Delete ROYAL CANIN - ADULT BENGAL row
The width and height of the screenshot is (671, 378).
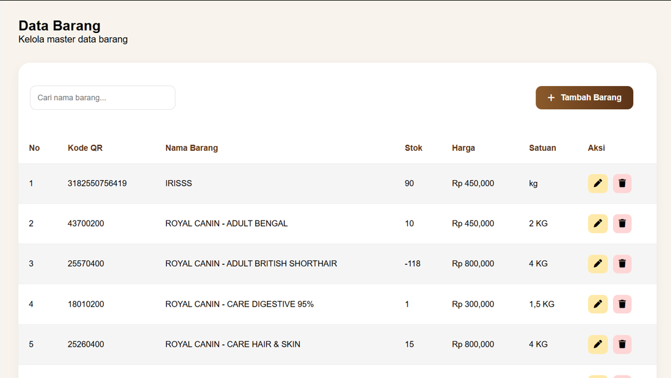click(x=622, y=224)
